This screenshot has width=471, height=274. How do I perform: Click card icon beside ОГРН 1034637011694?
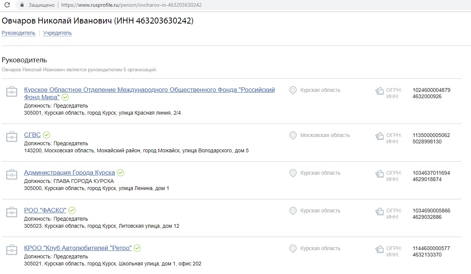(379, 174)
